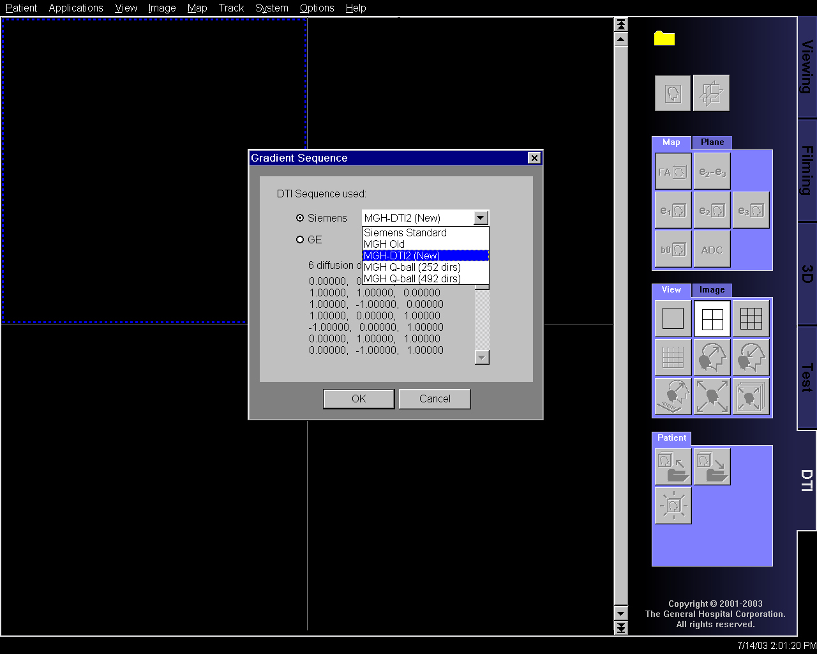Choose MGH Q-ball (492 dirs) option
Screen dimensions: 817x654
[x=425, y=278]
